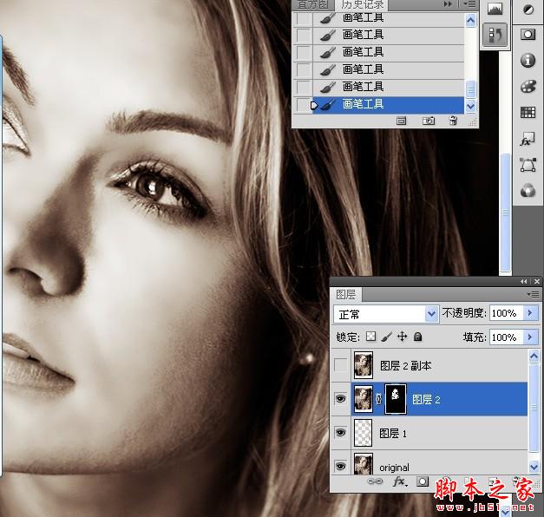Click scroll up arrow in Layers panel
The width and height of the screenshot is (544, 517).
click(534, 356)
